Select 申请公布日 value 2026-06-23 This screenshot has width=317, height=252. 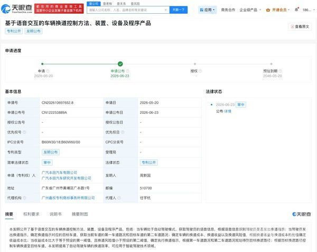tap(149, 112)
